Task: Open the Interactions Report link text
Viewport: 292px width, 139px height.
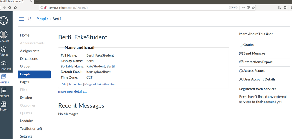Action: (258, 62)
